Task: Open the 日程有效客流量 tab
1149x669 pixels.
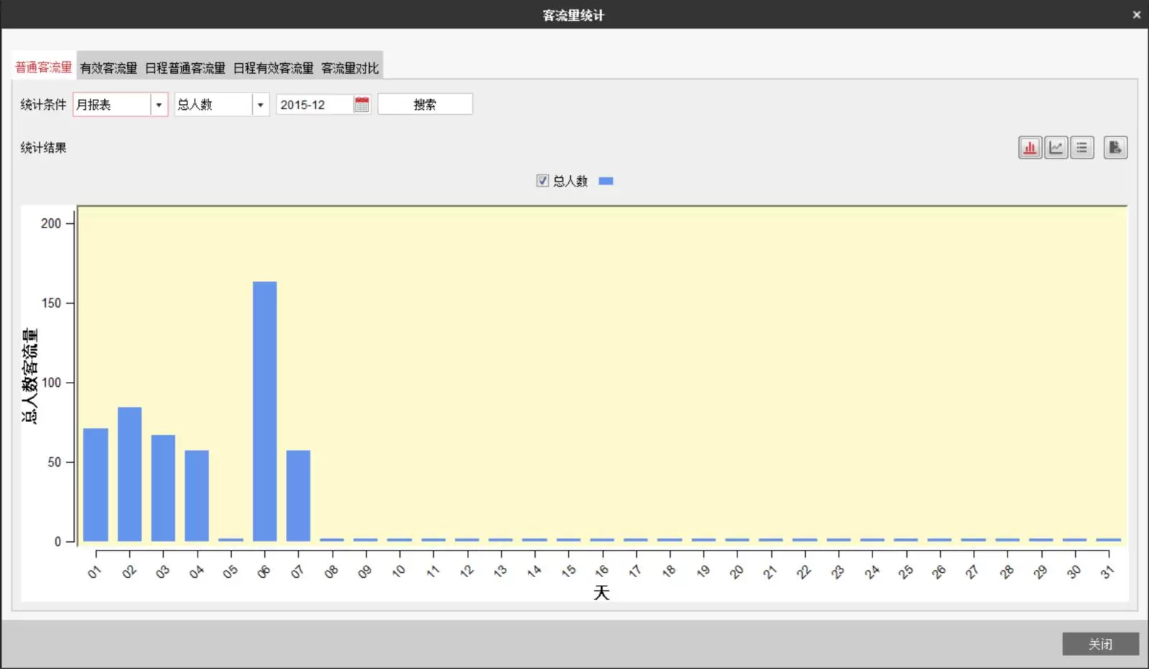Action: point(273,68)
